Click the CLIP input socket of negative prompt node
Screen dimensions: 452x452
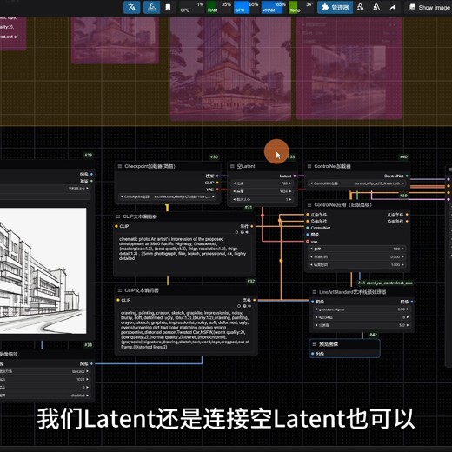pos(118,300)
